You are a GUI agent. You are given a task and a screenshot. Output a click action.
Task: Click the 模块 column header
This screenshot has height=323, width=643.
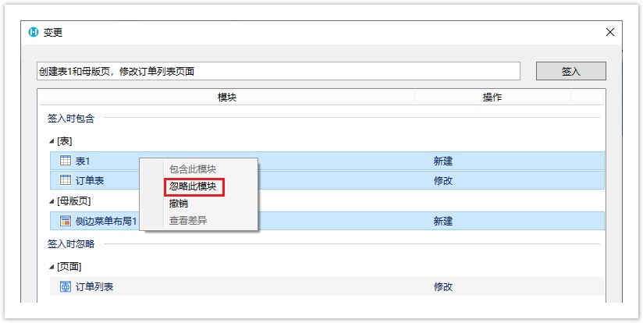(x=226, y=98)
